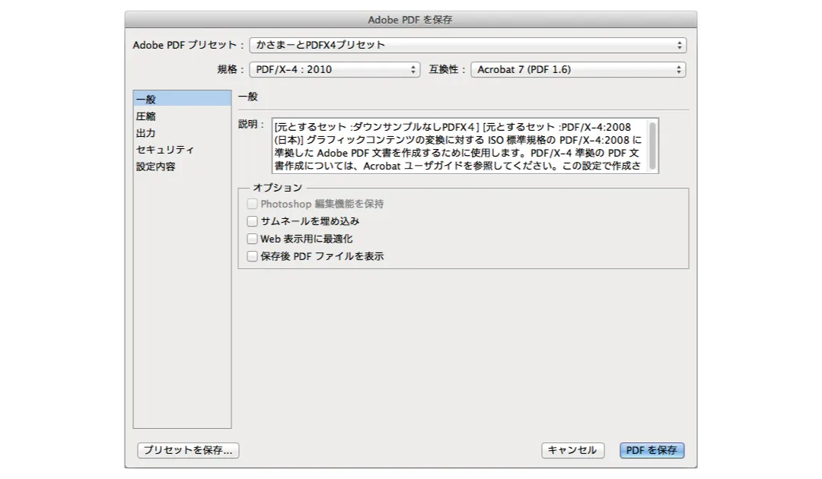
Task: Select the 設定内容 category in sidebar
Action: pyautogui.click(x=182, y=167)
